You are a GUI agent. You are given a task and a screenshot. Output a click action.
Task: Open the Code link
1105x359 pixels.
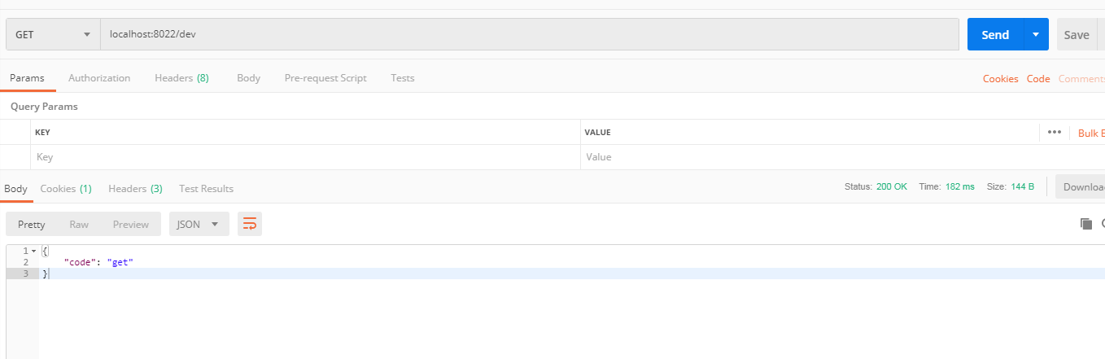click(1038, 79)
